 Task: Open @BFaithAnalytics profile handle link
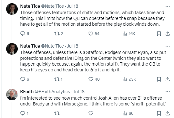[x=52, y=92]
